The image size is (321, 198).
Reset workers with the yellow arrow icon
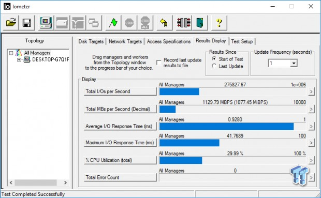pos(164,23)
